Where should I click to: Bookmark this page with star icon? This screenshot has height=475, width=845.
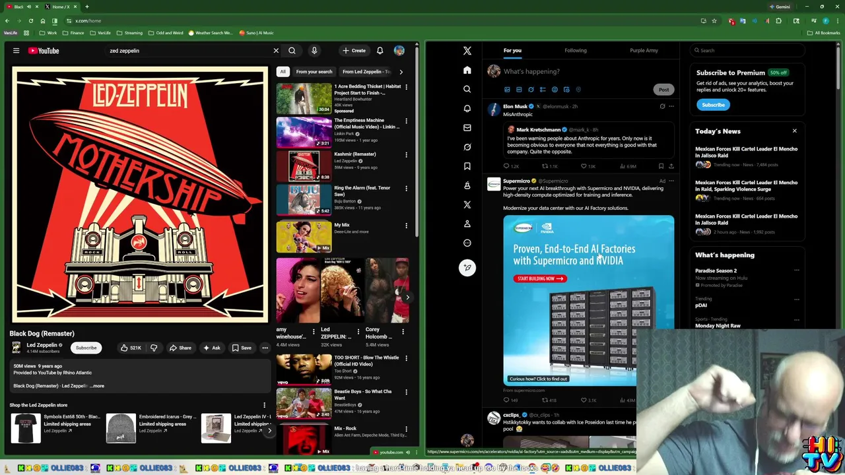(x=714, y=20)
